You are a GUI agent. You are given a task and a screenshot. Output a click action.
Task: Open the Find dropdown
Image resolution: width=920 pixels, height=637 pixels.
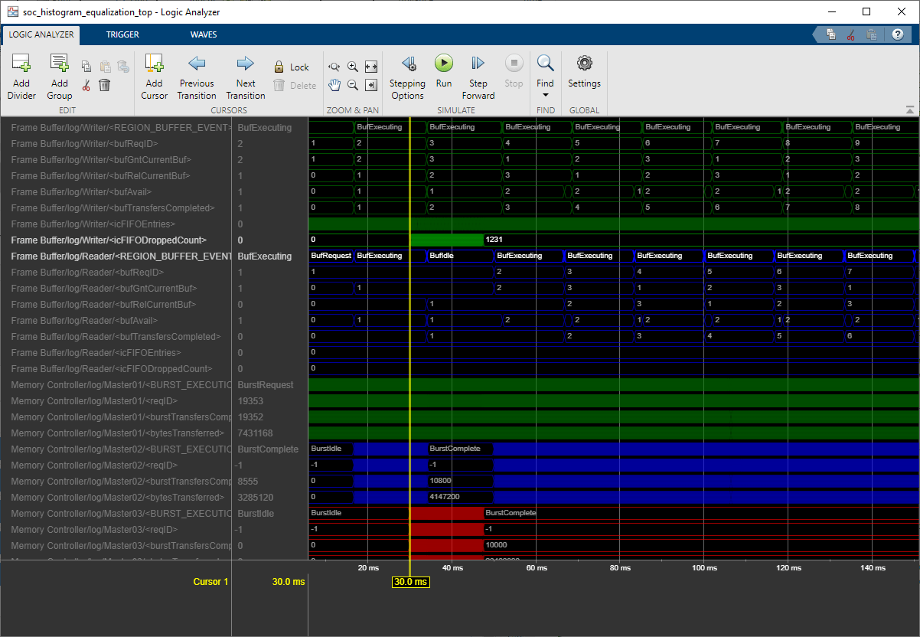click(x=545, y=94)
